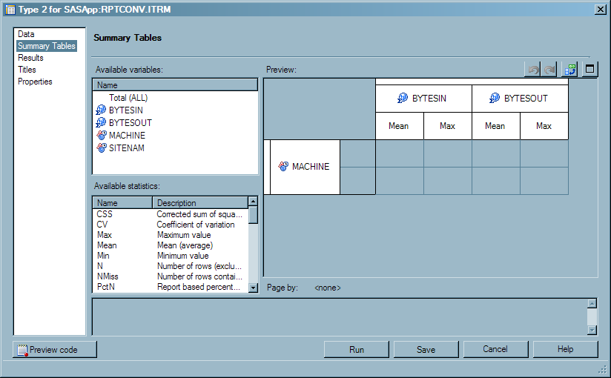Click message box scroll up arrow
The width and height of the screenshot is (611, 378).
(592, 304)
